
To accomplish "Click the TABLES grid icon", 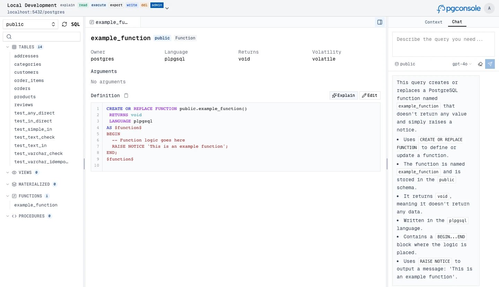I will (x=14, y=47).
